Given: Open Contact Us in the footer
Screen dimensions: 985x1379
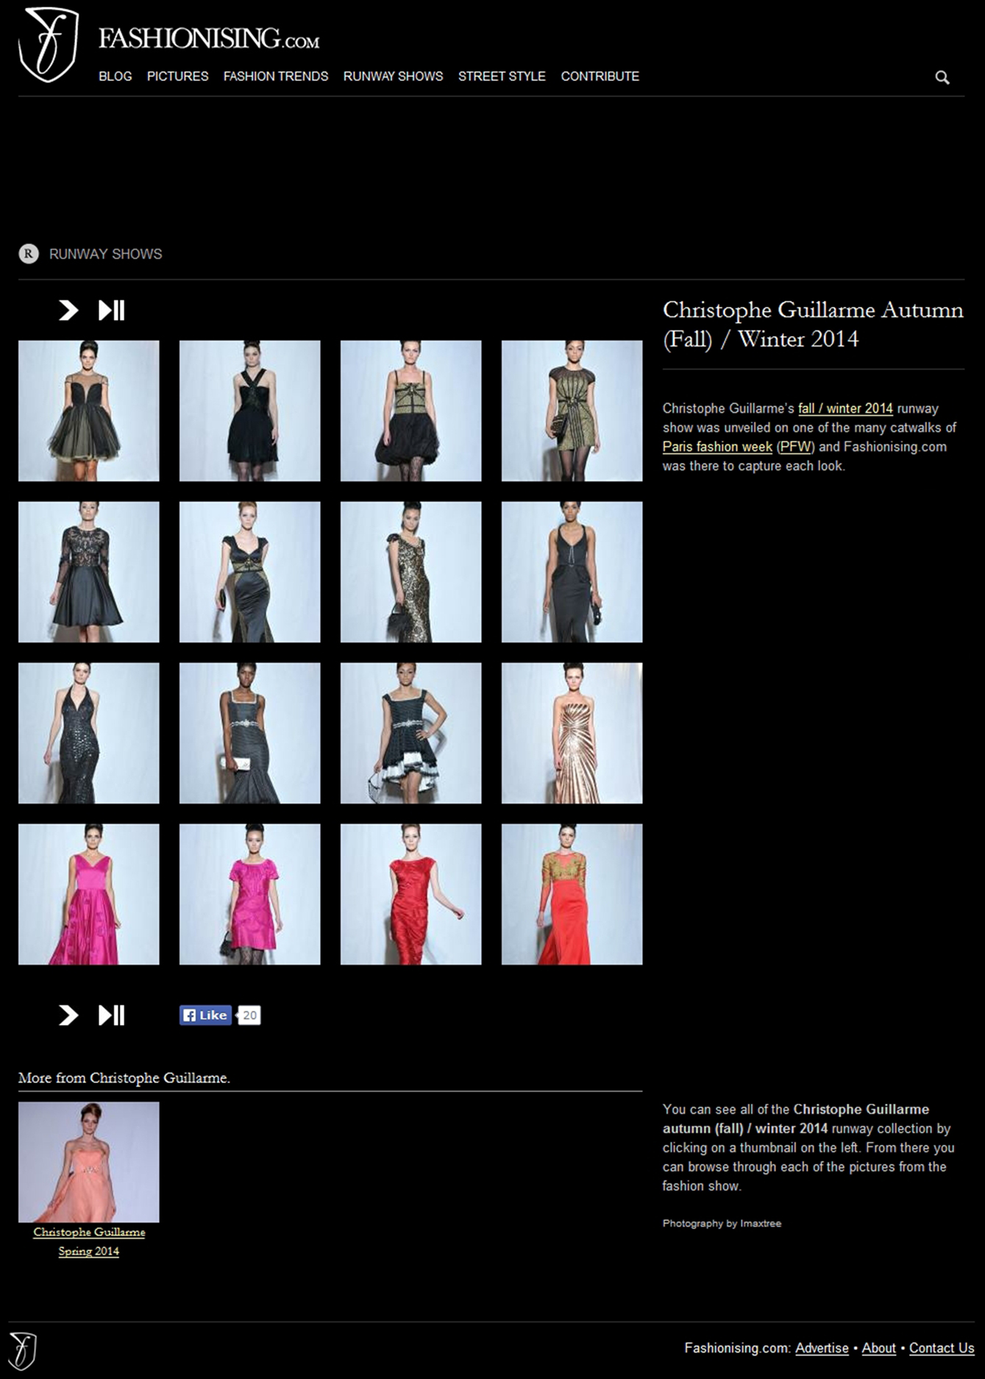Looking at the screenshot, I should pos(942,1348).
